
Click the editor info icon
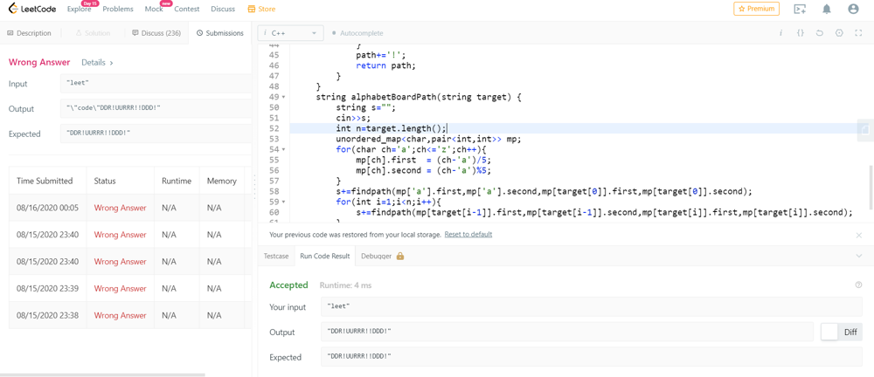pyautogui.click(x=780, y=33)
